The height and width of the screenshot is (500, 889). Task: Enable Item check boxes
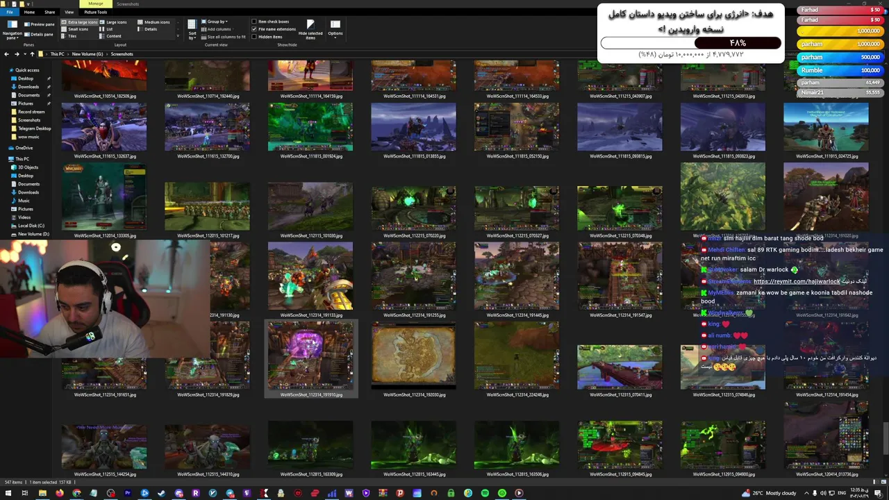pos(270,22)
